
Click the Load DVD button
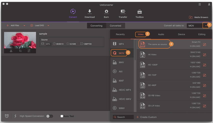tap(37, 25)
